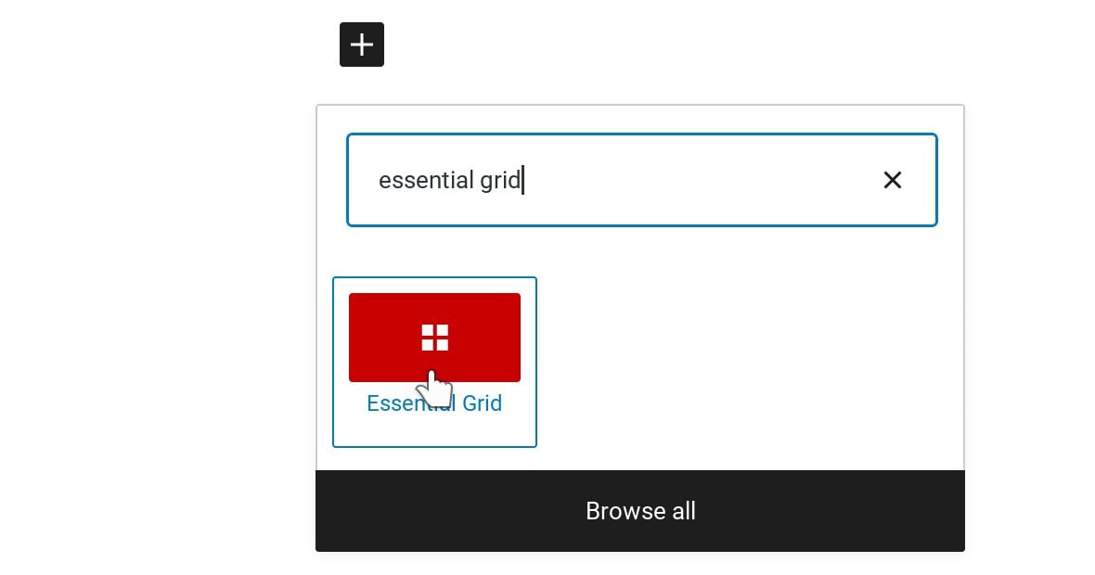The height and width of the screenshot is (575, 1095).
Task: Click inside the blue-bordered search box
Action: [x=642, y=180]
